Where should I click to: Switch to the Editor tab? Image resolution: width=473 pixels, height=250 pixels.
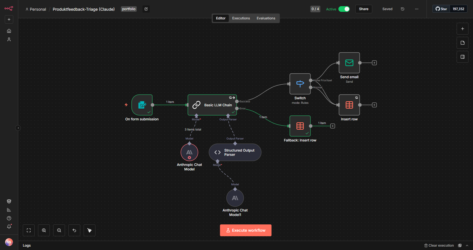(221, 18)
